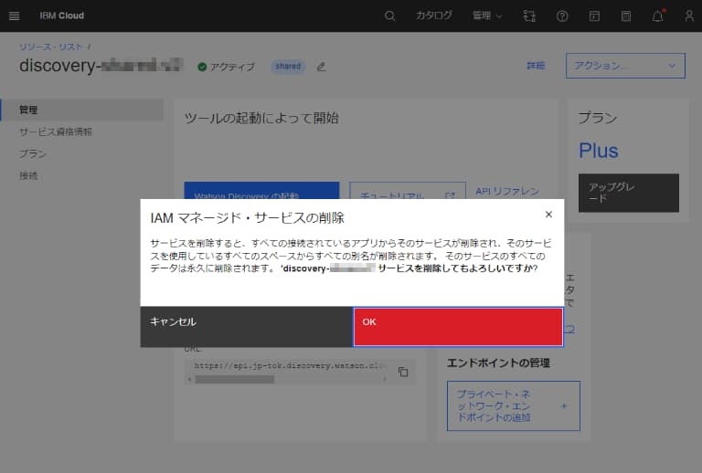Click the shared tag

(288, 66)
